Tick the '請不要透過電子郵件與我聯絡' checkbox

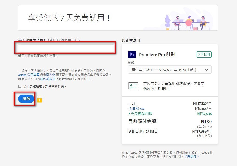coord(20,86)
